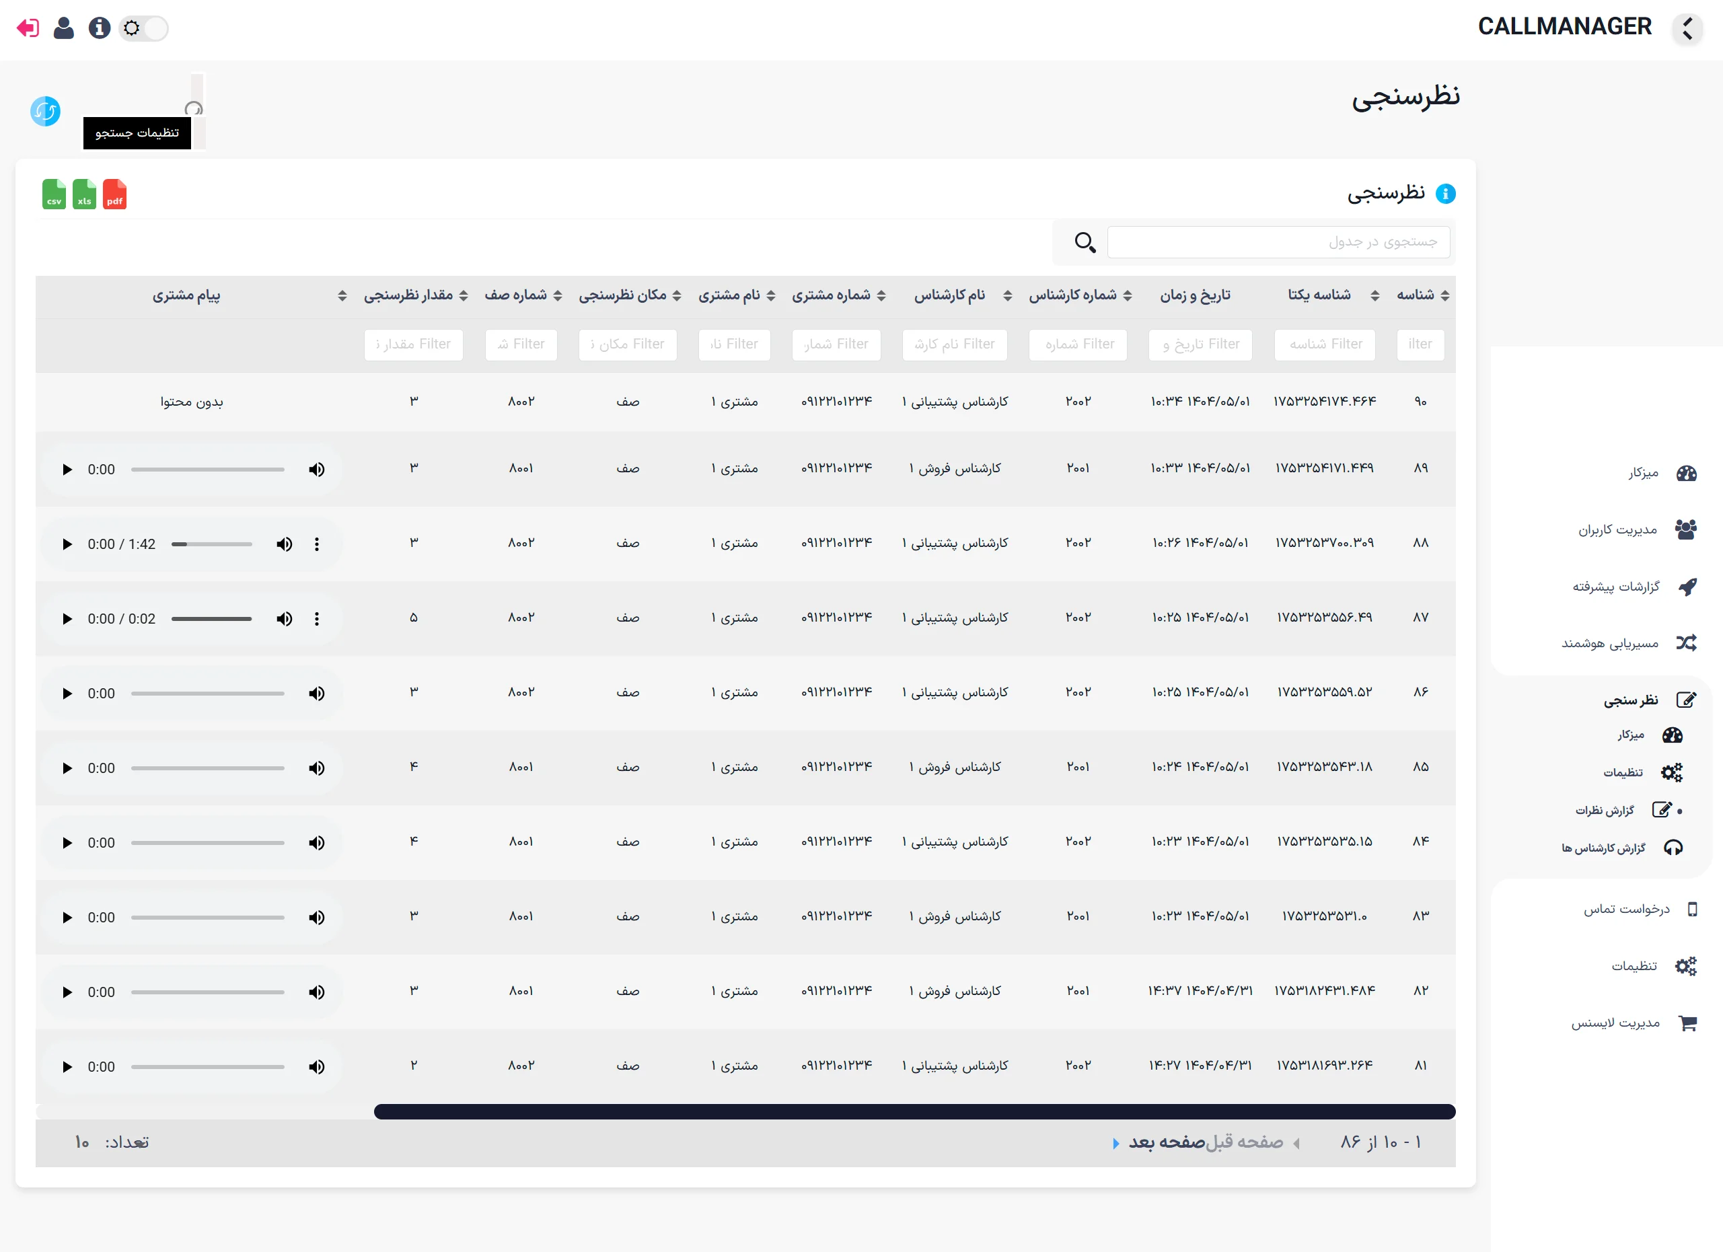Click the blue refresh circle icon
1723x1252 pixels.
coord(46,112)
